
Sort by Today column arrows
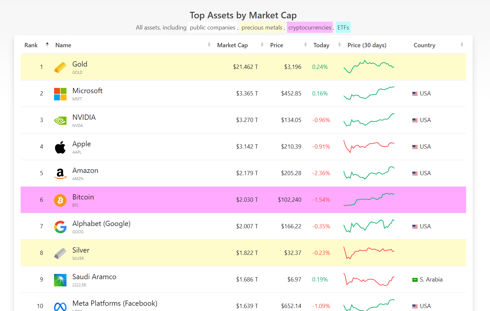click(x=339, y=45)
